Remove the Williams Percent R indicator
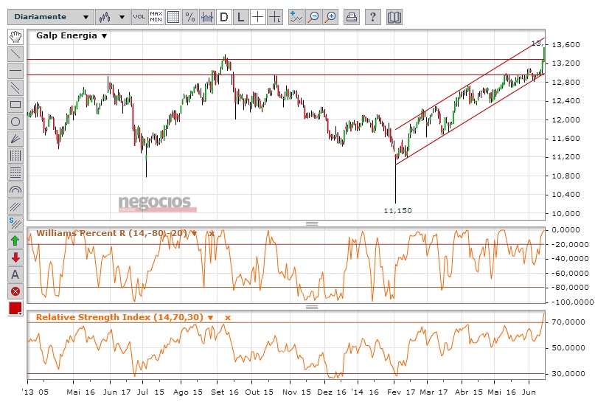 click(212, 233)
